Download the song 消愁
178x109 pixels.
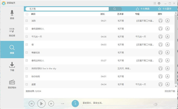pos(167,21)
